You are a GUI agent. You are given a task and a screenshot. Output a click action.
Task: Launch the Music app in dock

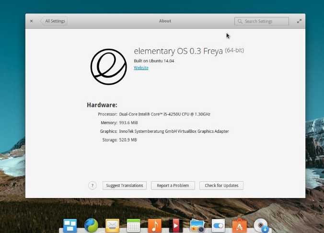click(x=154, y=225)
